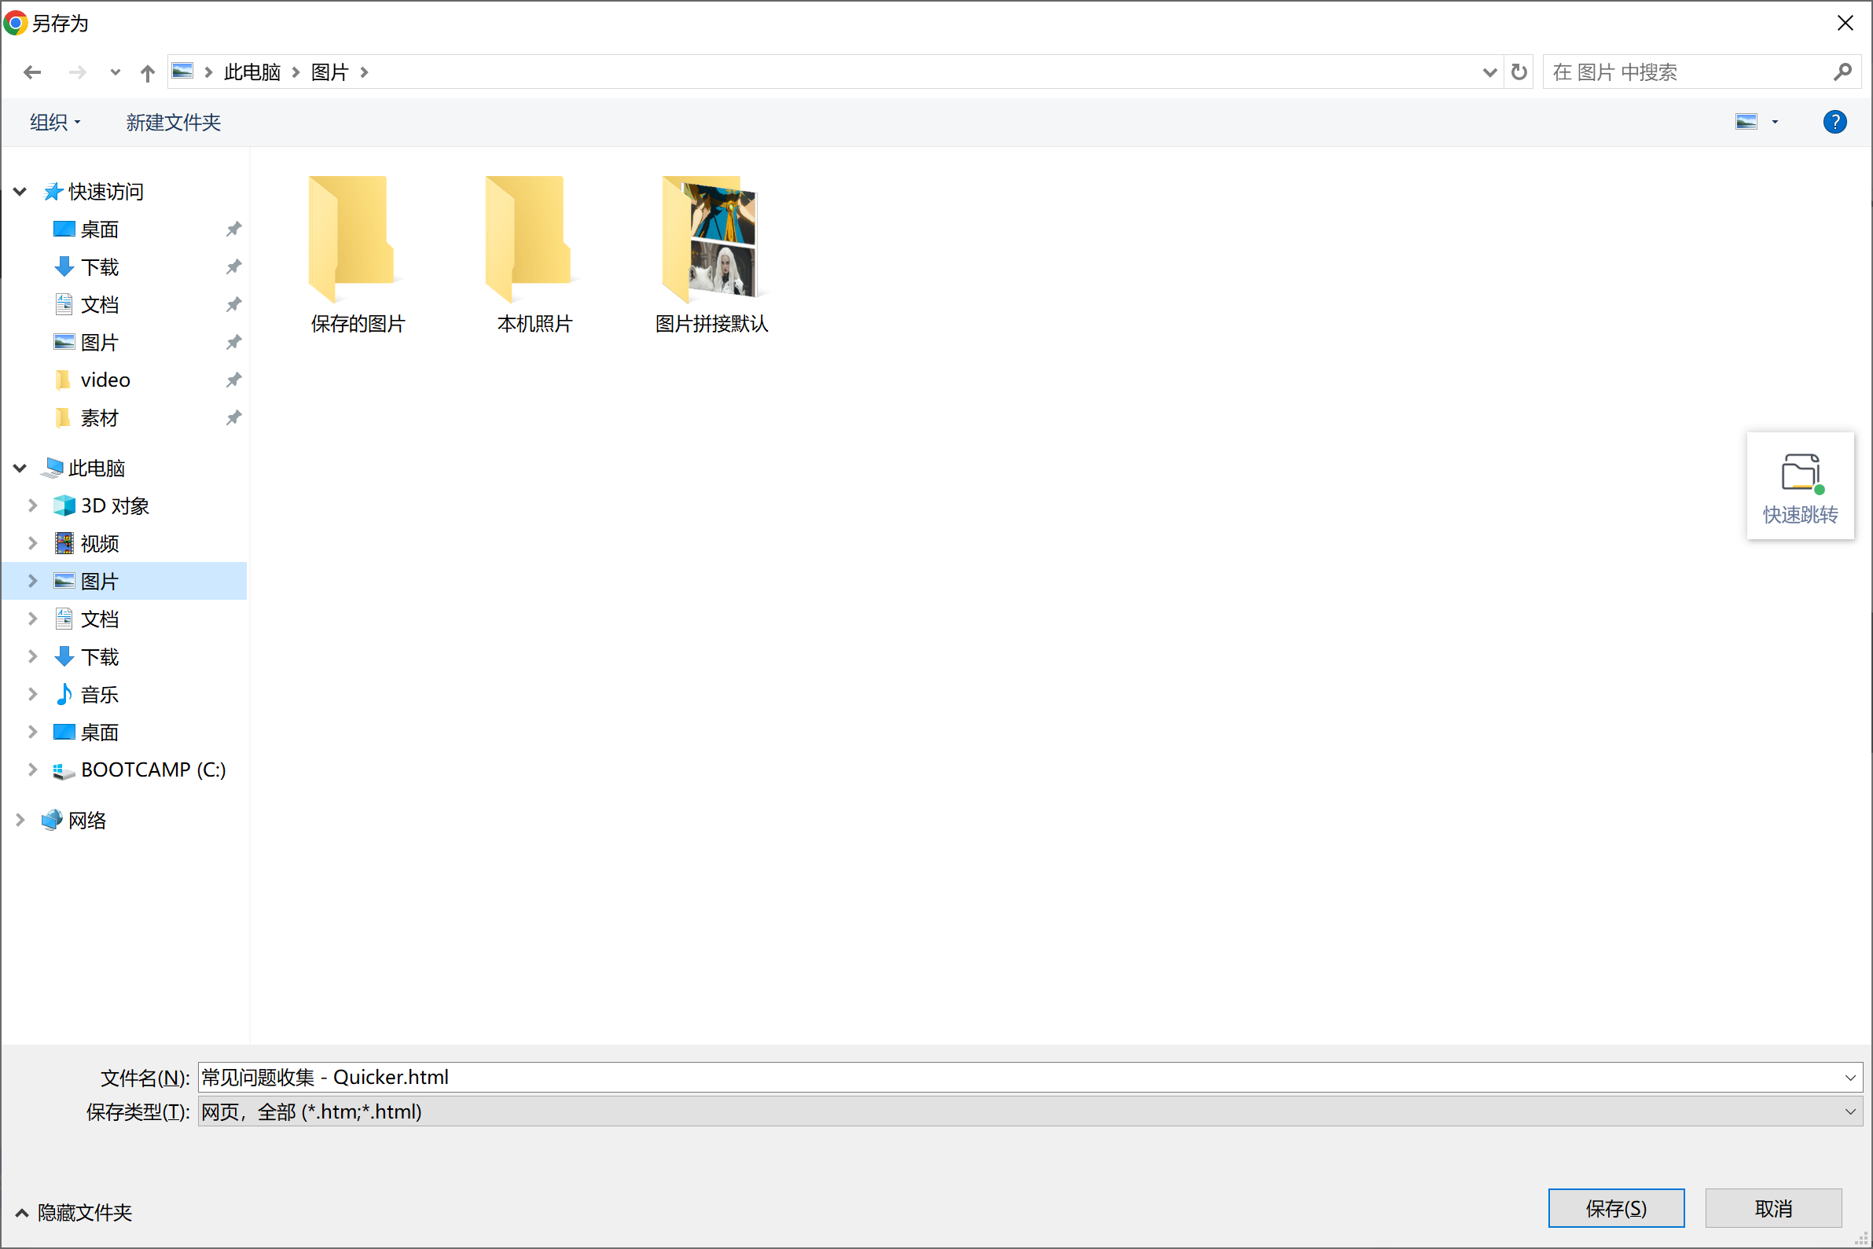
Task: Click the 文件名 input field
Action: (1019, 1077)
